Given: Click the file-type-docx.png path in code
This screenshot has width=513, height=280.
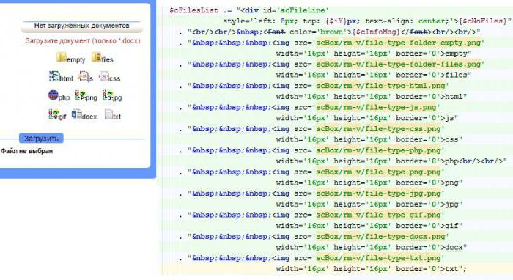Looking at the screenshot, I should click(x=381, y=237).
